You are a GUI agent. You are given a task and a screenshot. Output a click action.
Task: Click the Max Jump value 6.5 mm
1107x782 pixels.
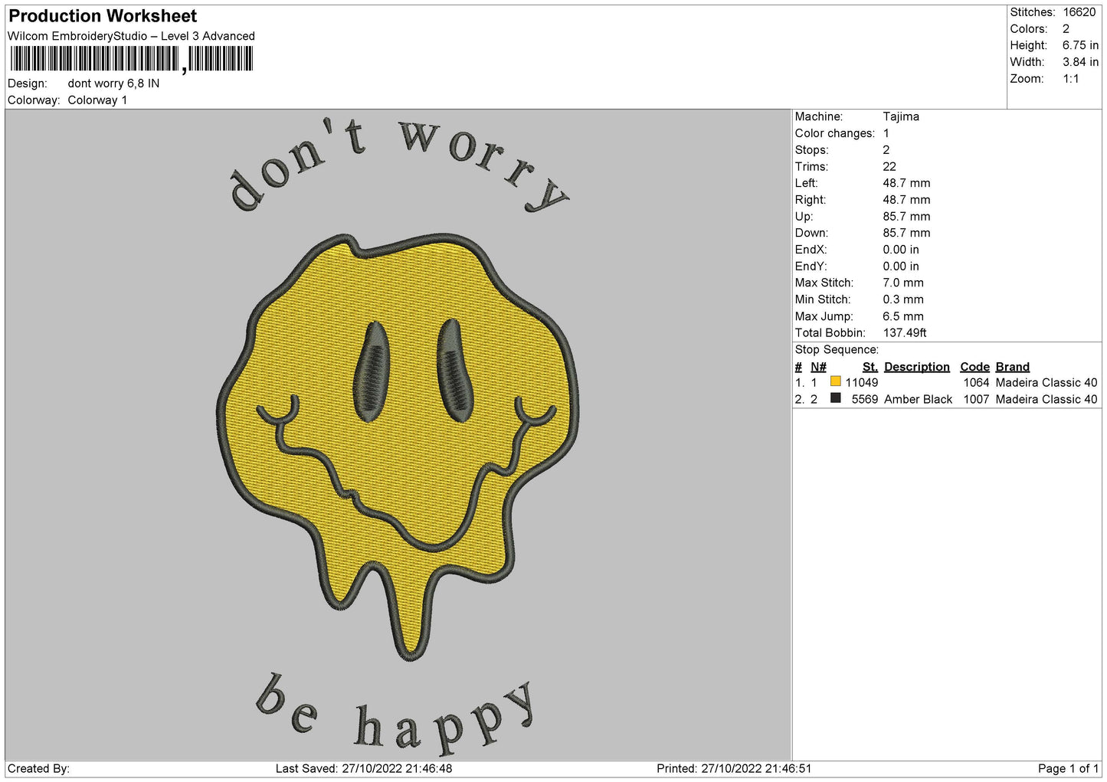coord(903,316)
